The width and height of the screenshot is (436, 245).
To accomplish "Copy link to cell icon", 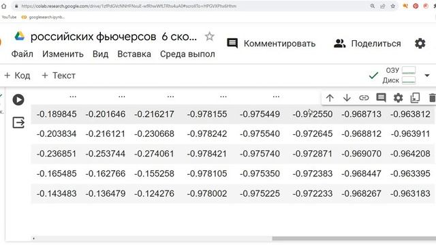I will pyautogui.click(x=364, y=98).
